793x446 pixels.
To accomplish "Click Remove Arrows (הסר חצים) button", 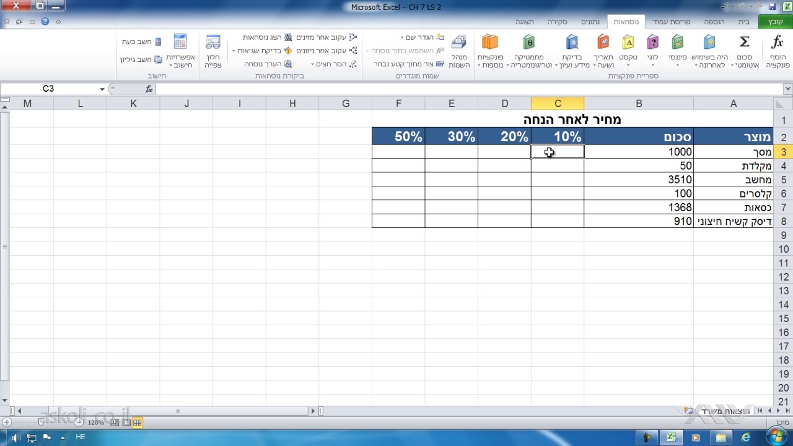I will click(x=335, y=64).
